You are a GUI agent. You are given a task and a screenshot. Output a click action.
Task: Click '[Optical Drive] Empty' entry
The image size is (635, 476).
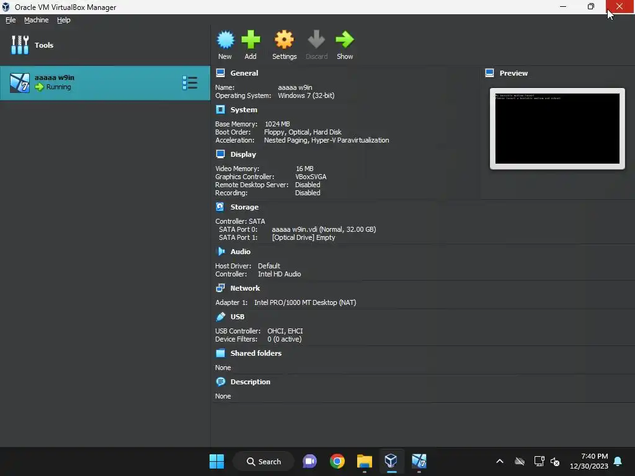click(303, 237)
